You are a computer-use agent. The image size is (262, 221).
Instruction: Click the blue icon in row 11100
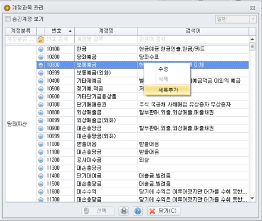pyautogui.click(x=40, y=152)
